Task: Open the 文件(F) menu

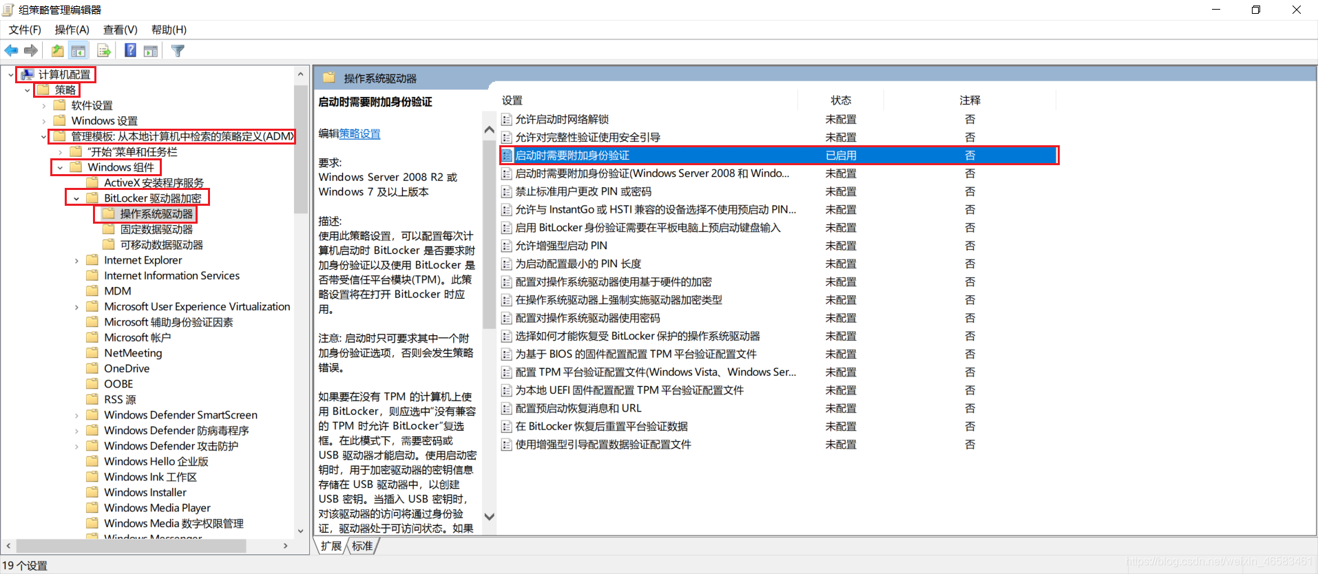Action: [25, 30]
